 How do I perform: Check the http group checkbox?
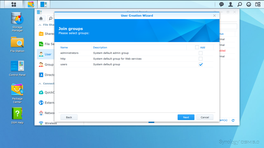(x=200, y=59)
